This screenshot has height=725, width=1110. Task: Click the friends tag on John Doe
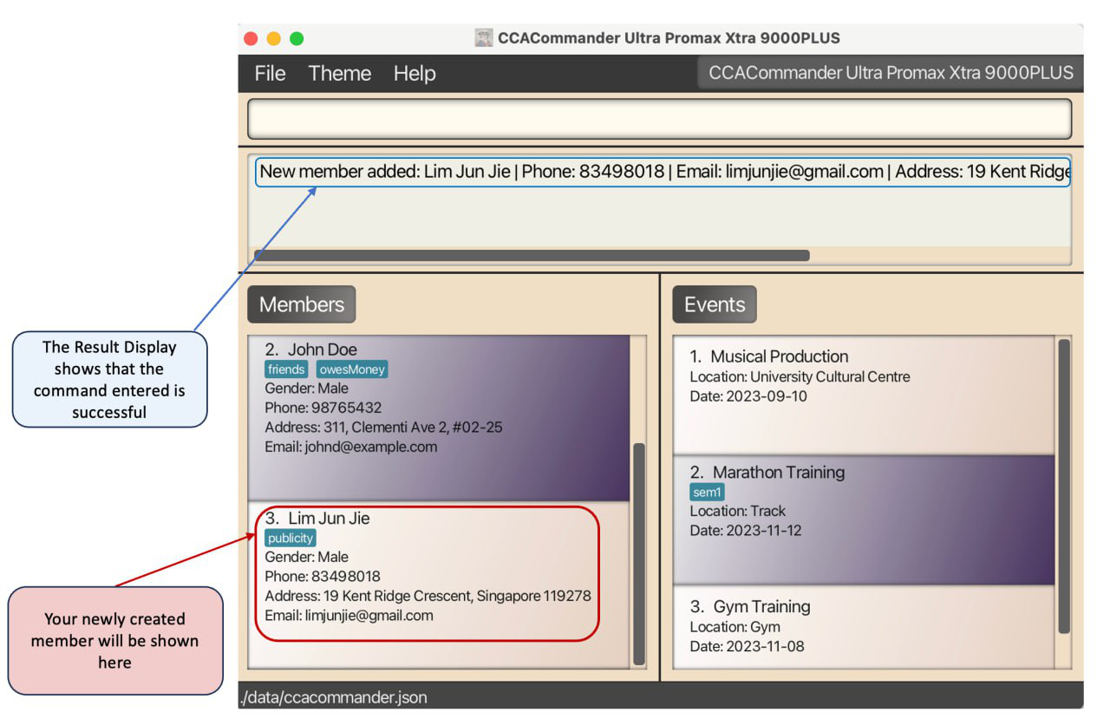click(286, 369)
